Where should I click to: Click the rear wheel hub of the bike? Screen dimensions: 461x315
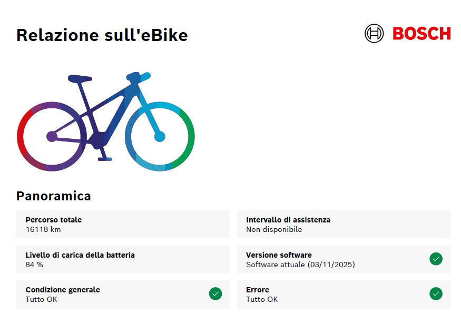pyautogui.click(x=52, y=137)
